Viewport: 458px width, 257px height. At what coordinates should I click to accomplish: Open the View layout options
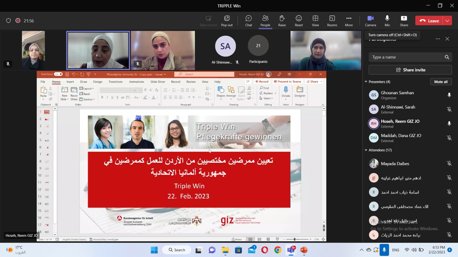(x=315, y=21)
